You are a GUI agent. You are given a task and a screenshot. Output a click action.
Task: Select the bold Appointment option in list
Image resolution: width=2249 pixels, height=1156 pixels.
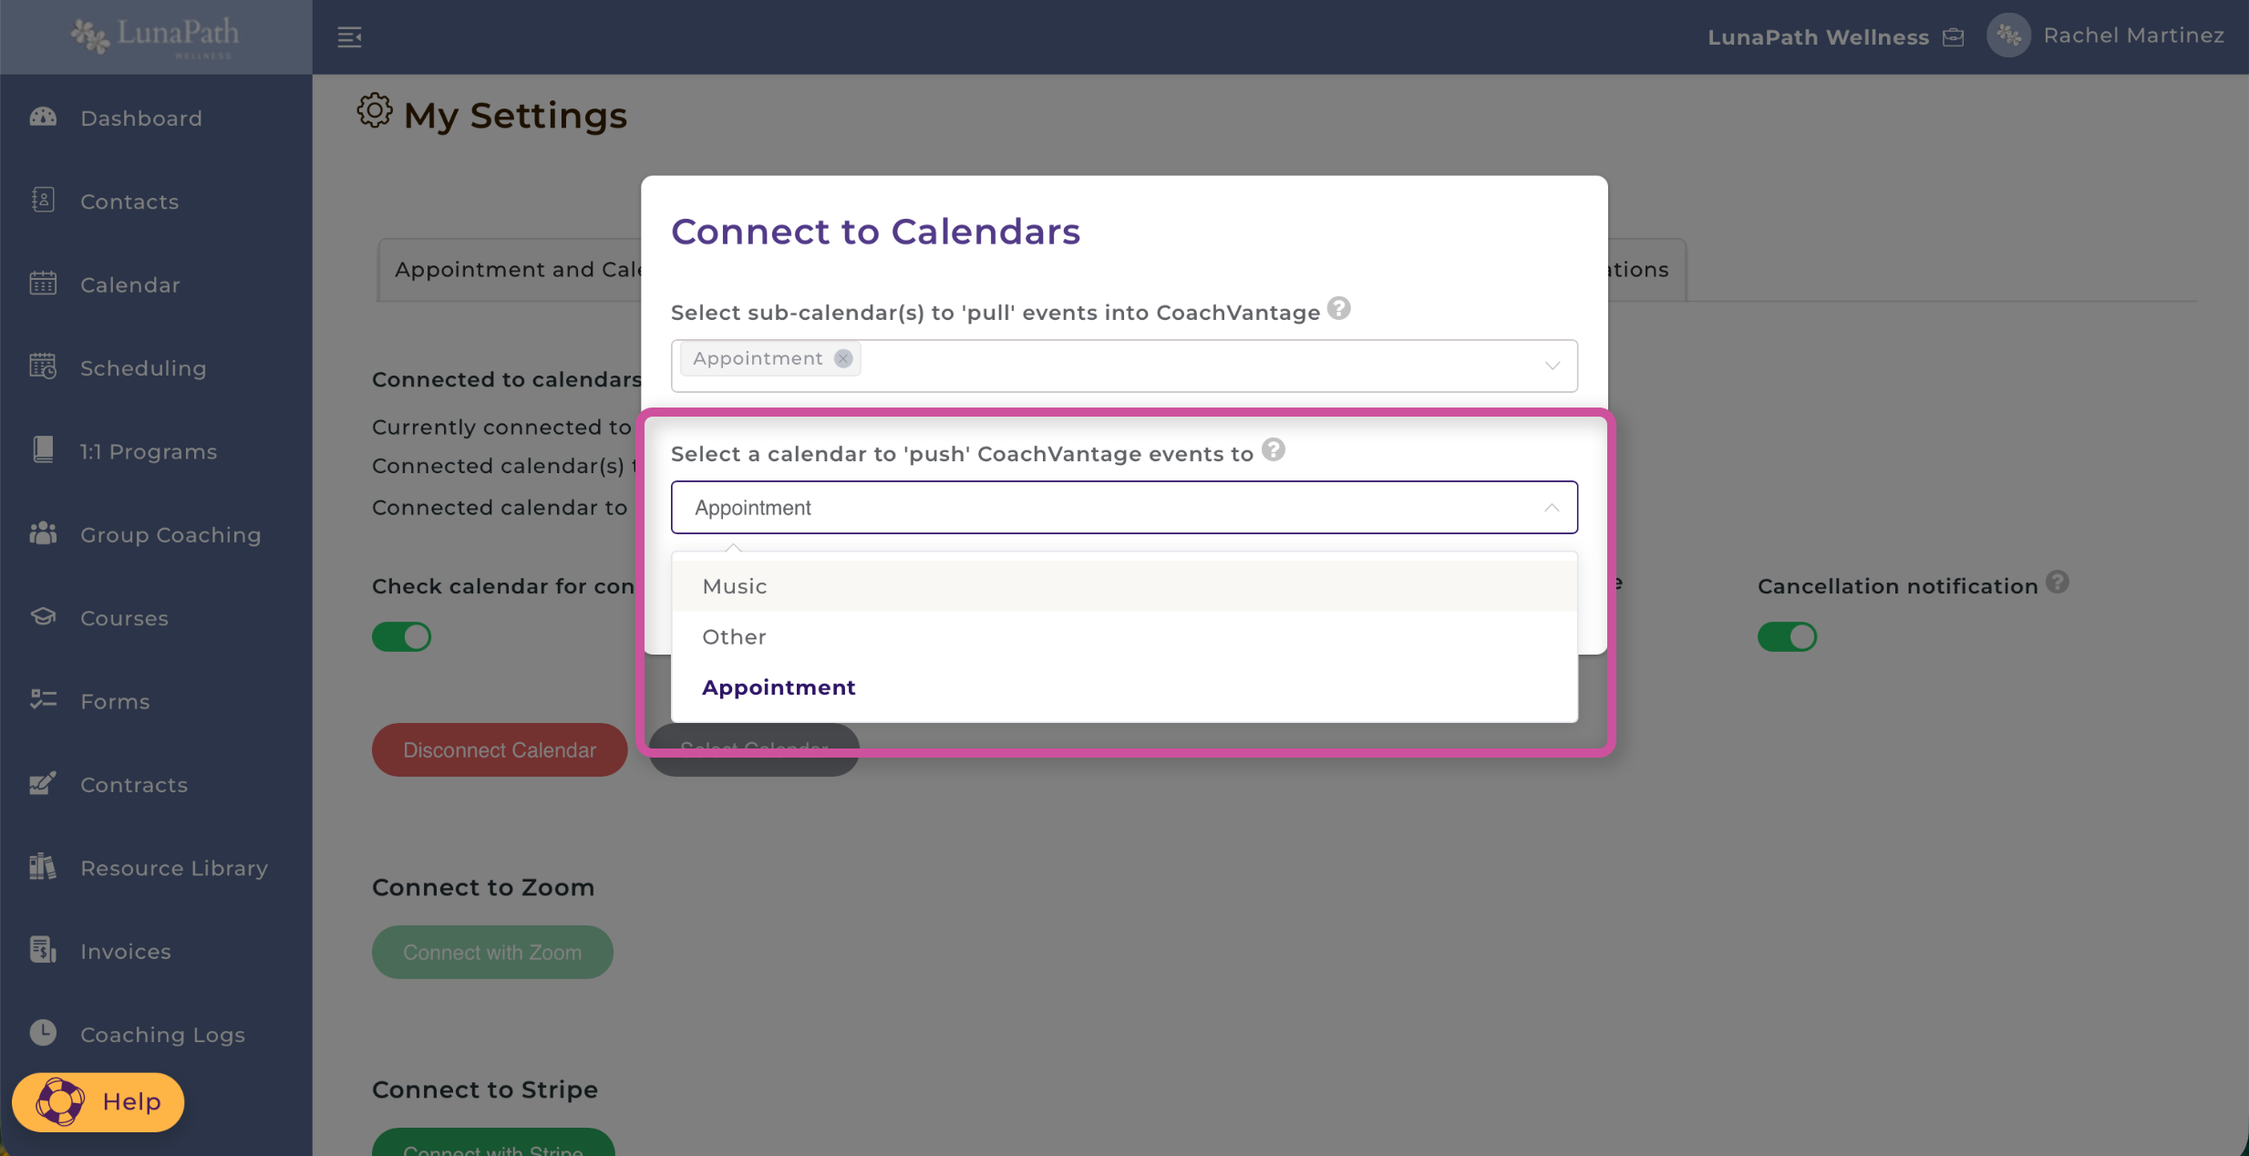779,687
